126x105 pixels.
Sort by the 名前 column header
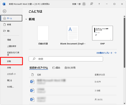[39, 75]
